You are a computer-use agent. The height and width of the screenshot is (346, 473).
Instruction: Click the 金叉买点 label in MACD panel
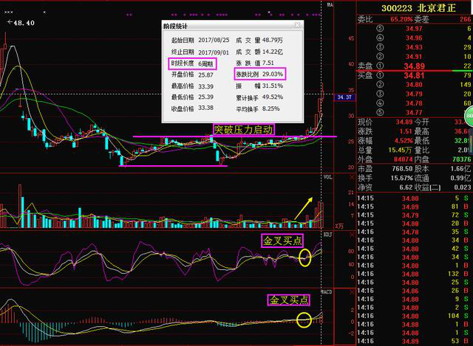[288, 300]
